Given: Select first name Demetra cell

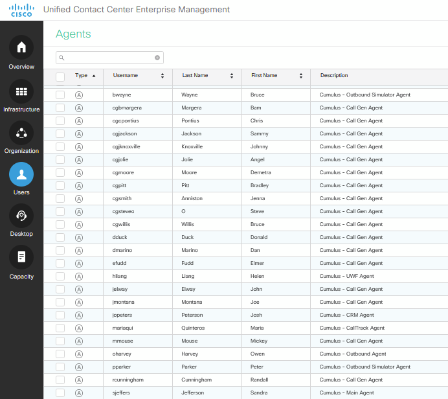Looking at the screenshot, I should point(260,172).
